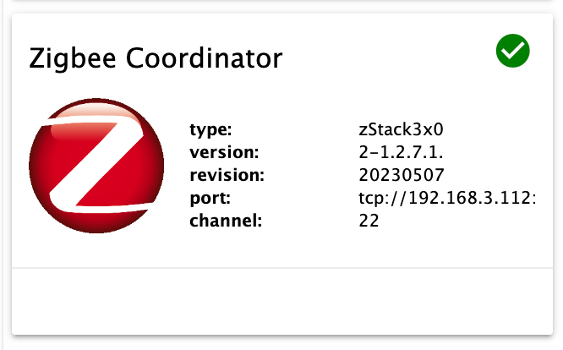Click the empty footer area of the card
The height and width of the screenshot is (350, 563).
281,300
